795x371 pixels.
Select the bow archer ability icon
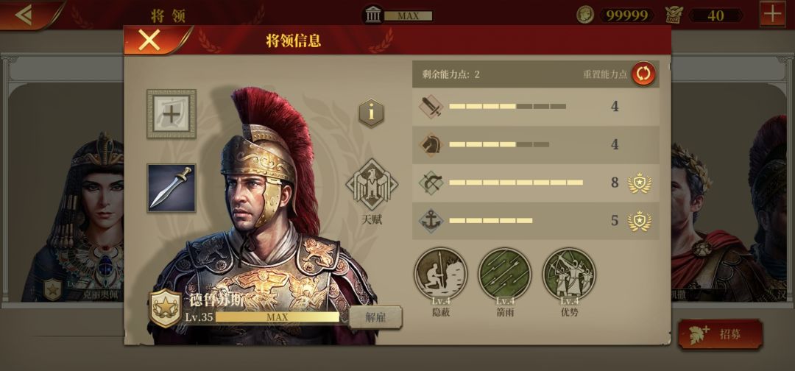[x=431, y=183]
